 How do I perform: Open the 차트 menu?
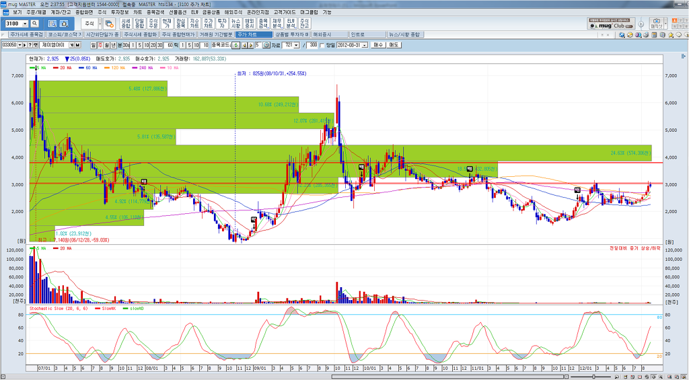coord(137,12)
